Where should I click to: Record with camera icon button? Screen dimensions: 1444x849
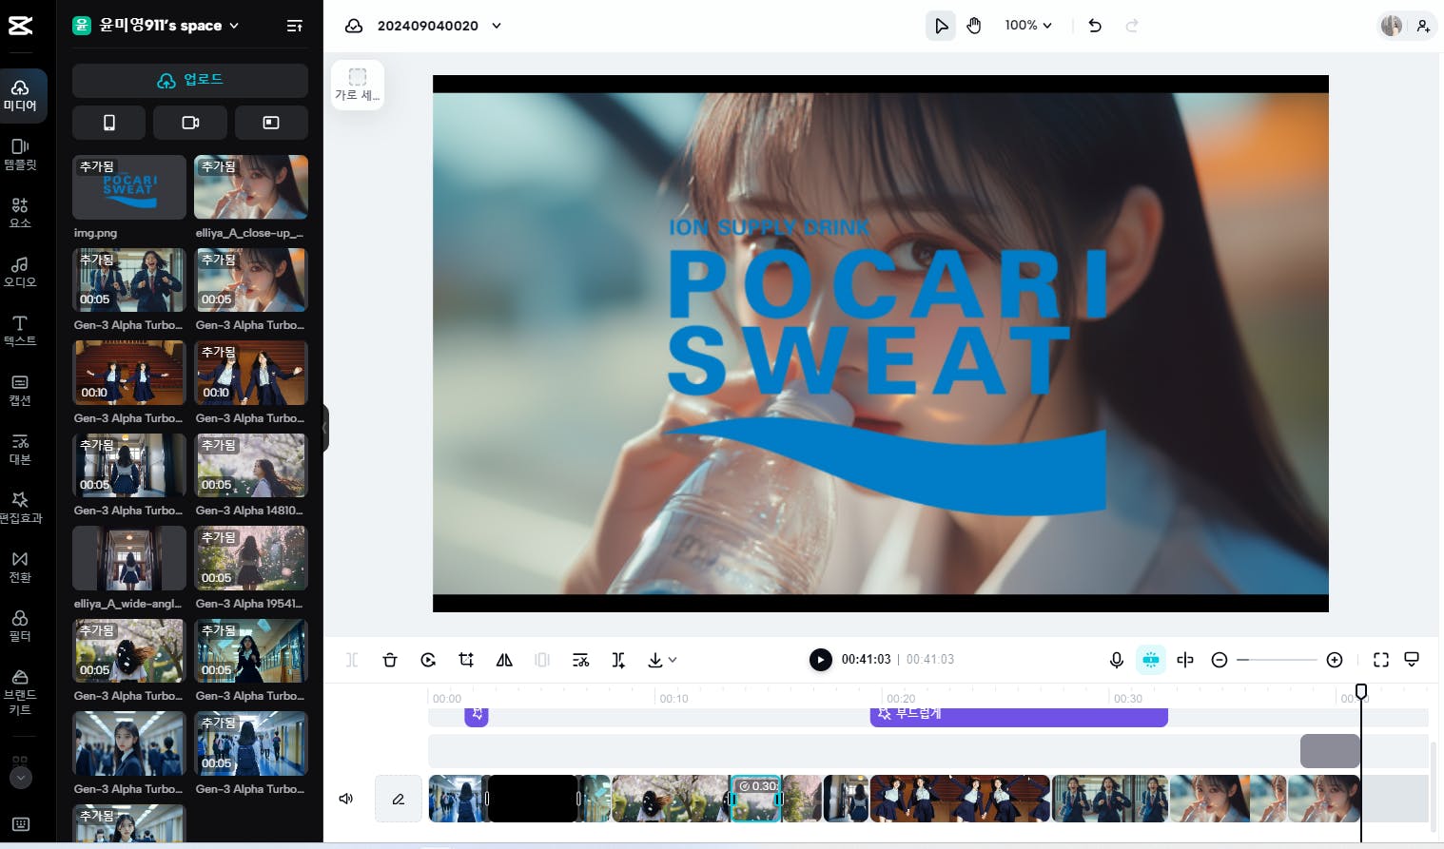point(190,123)
